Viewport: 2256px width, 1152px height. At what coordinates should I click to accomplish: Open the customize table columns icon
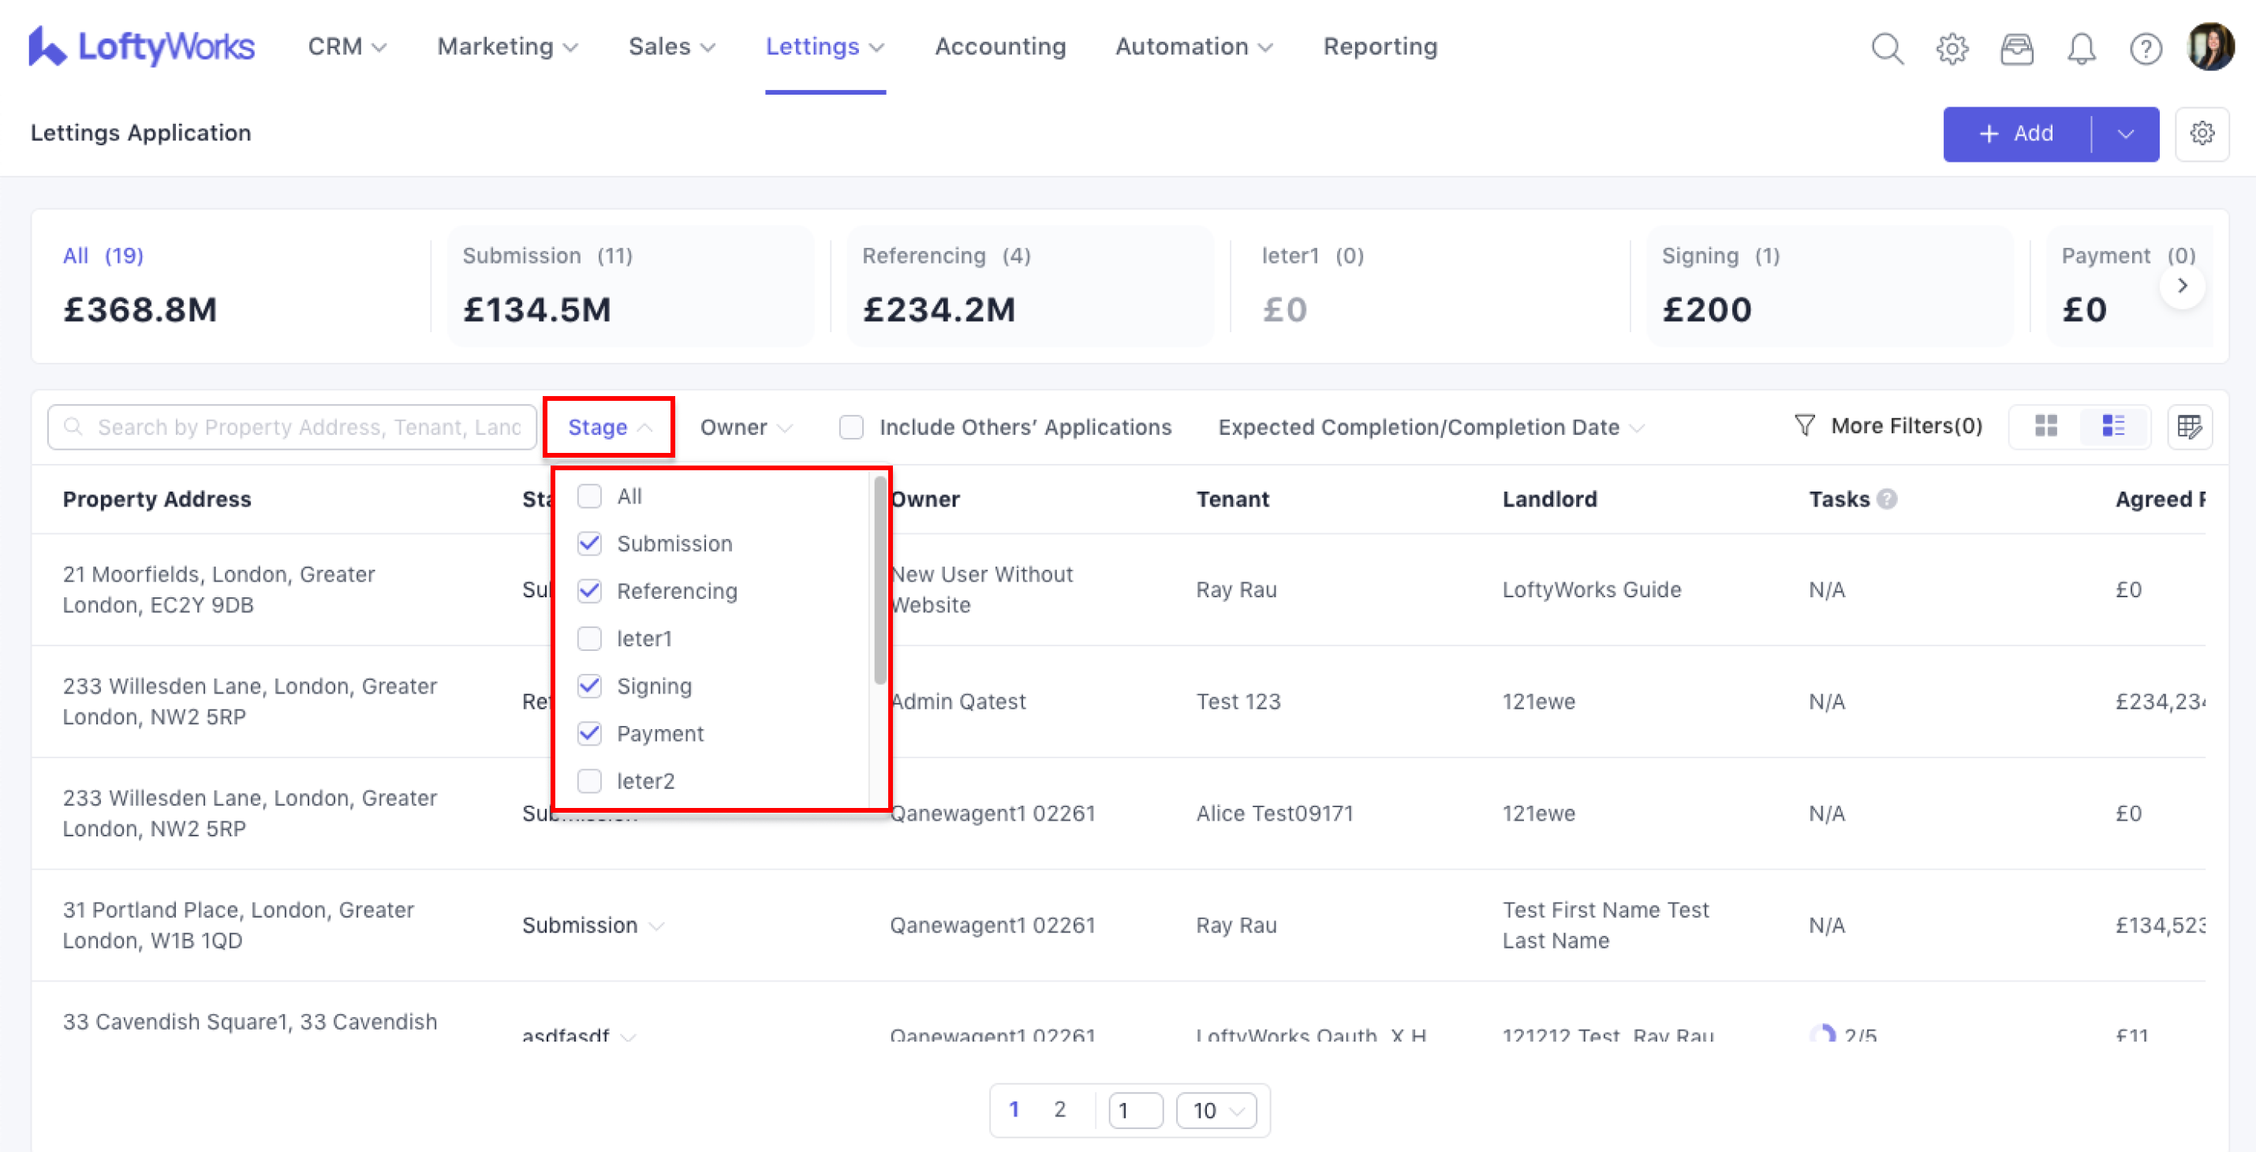2189,427
